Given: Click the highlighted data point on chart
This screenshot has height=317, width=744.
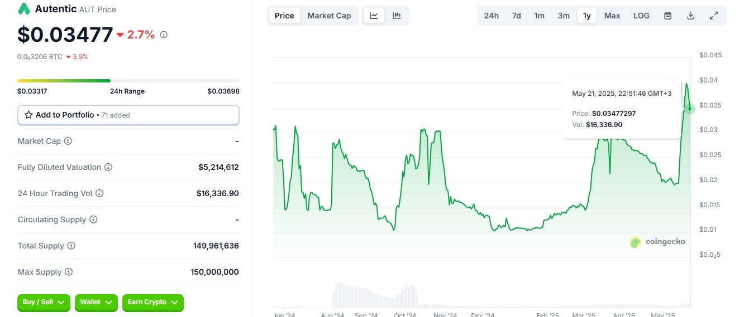Looking at the screenshot, I should [x=689, y=109].
